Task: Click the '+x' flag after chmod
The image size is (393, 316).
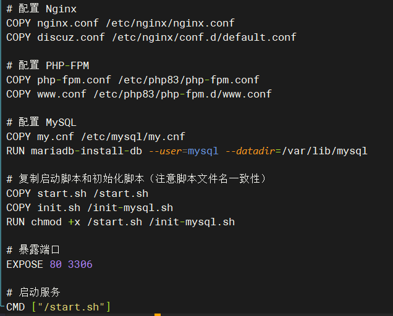Action: tap(74, 222)
